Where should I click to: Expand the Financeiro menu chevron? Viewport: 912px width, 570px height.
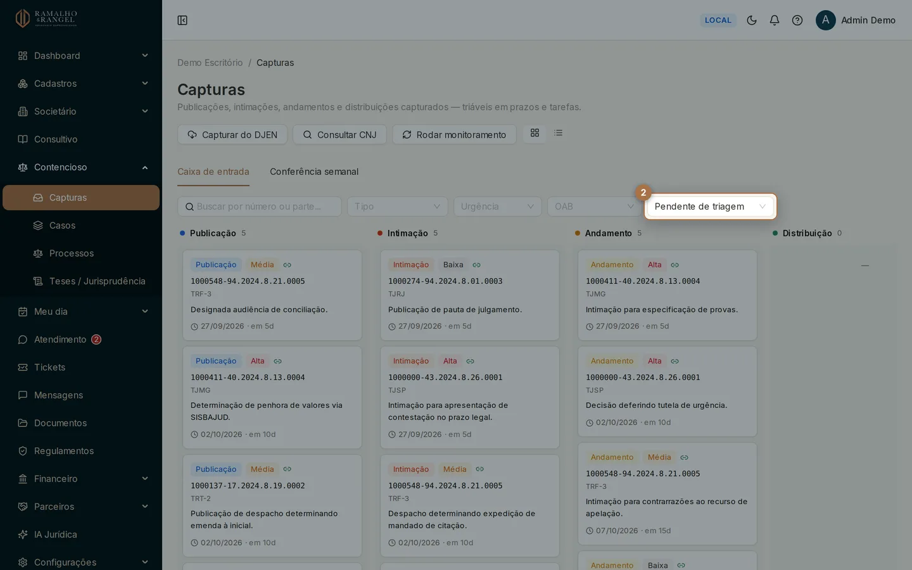(145, 479)
